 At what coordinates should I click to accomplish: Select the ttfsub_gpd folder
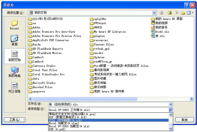click(100, 49)
